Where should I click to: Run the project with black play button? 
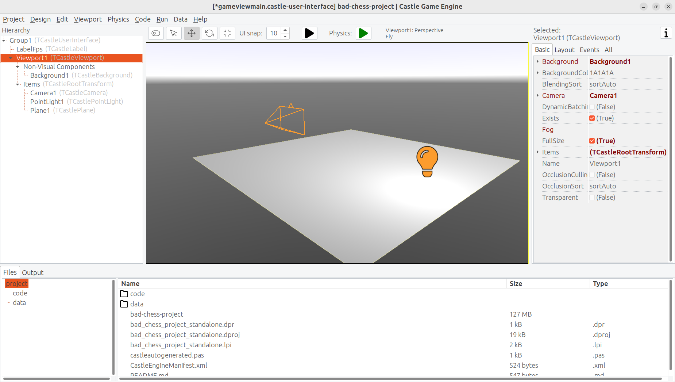[x=309, y=33]
